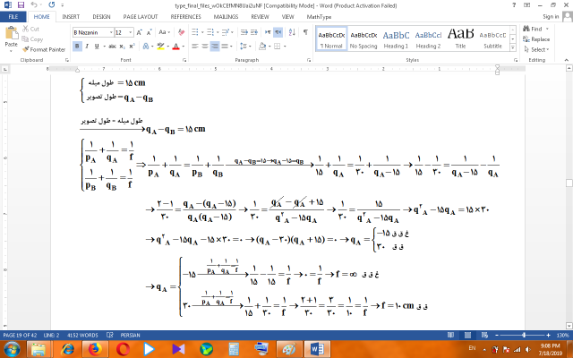The image size is (573, 358).
Task: Shrink the font size
Action: pos(149,32)
